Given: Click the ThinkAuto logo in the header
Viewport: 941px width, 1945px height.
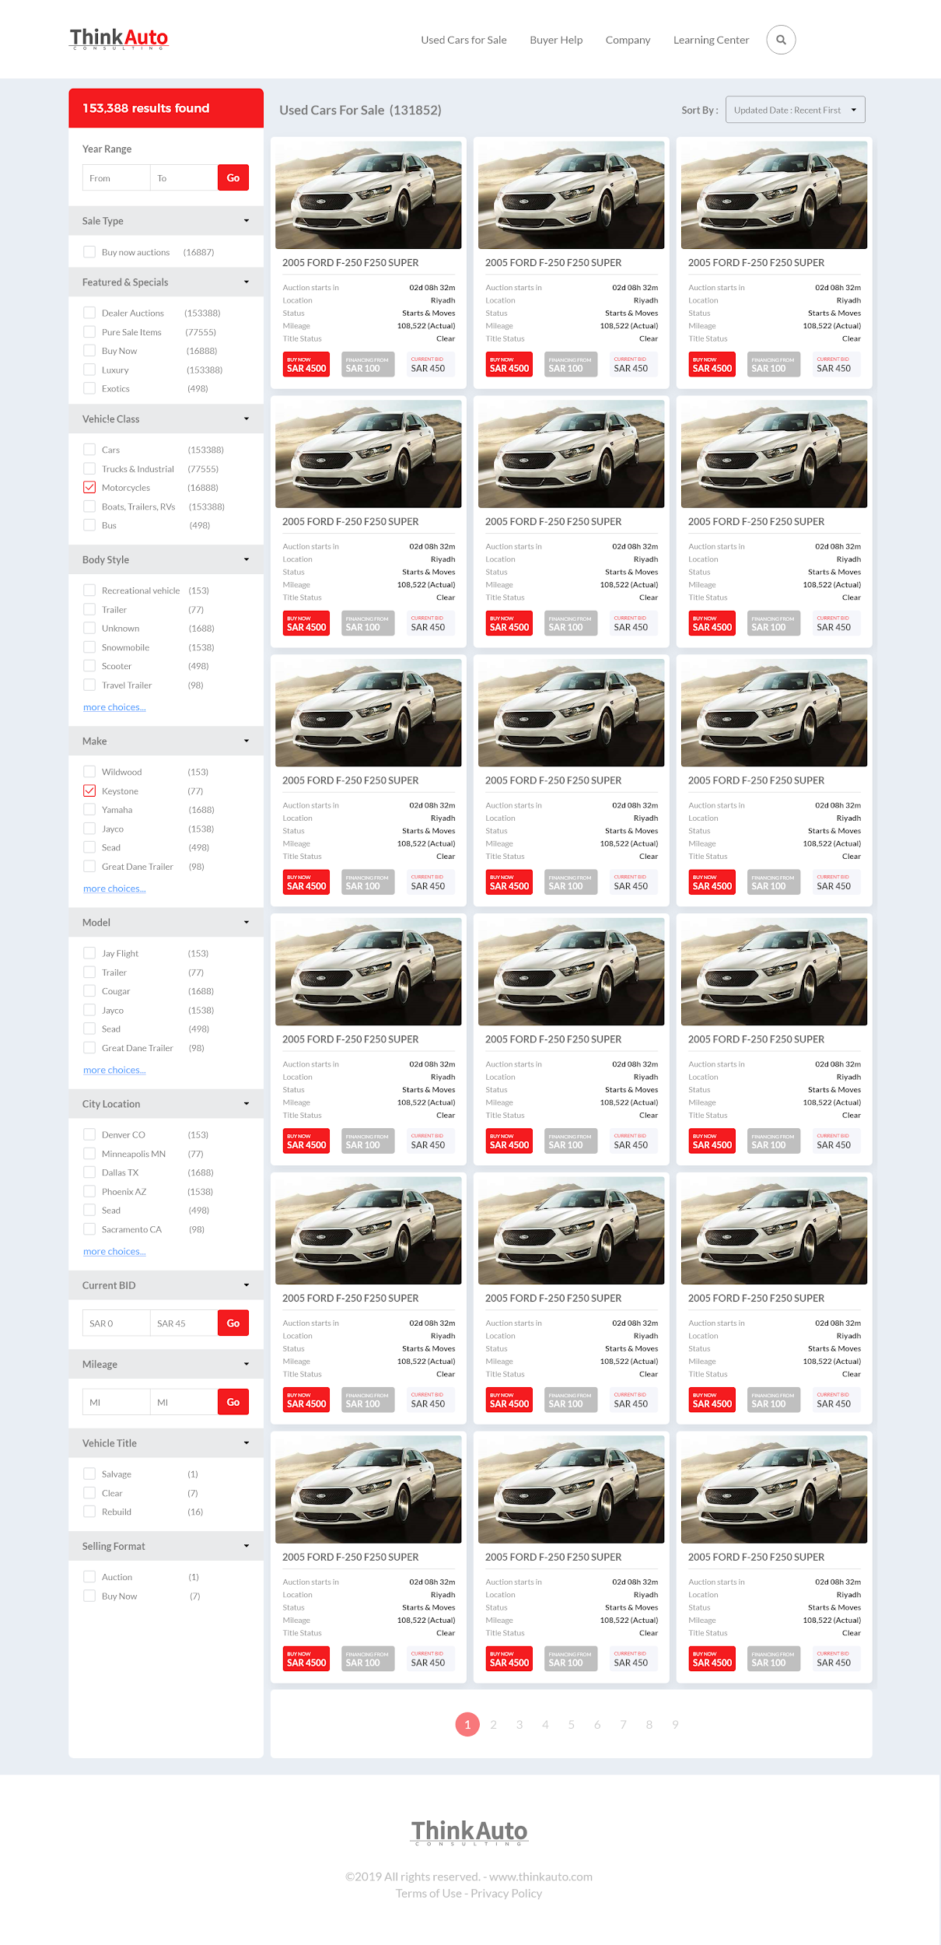Looking at the screenshot, I should click(x=119, y=38).
